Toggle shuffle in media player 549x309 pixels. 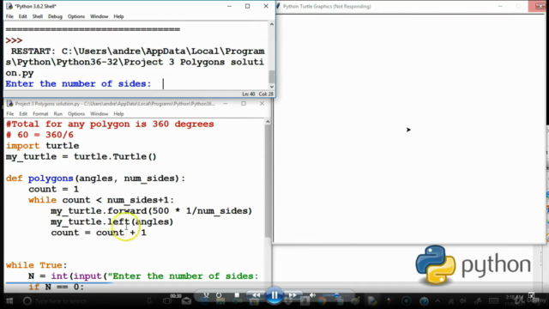206,295
